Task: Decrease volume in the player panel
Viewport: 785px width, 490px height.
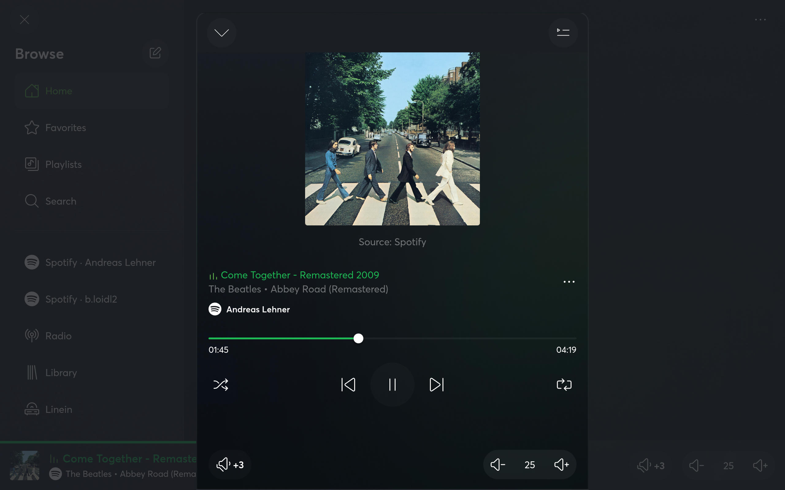Action: coord(498,465)
